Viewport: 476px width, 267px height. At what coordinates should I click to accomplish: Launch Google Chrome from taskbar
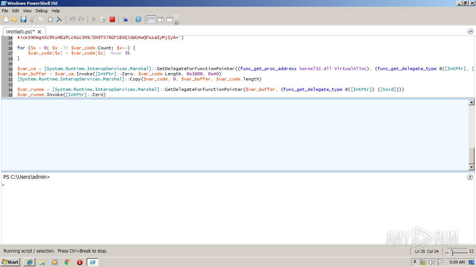point(67,262)
